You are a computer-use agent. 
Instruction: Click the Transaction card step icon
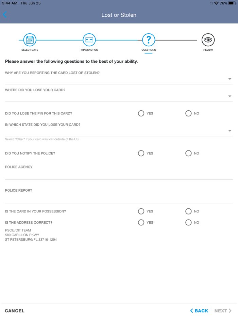89,39
